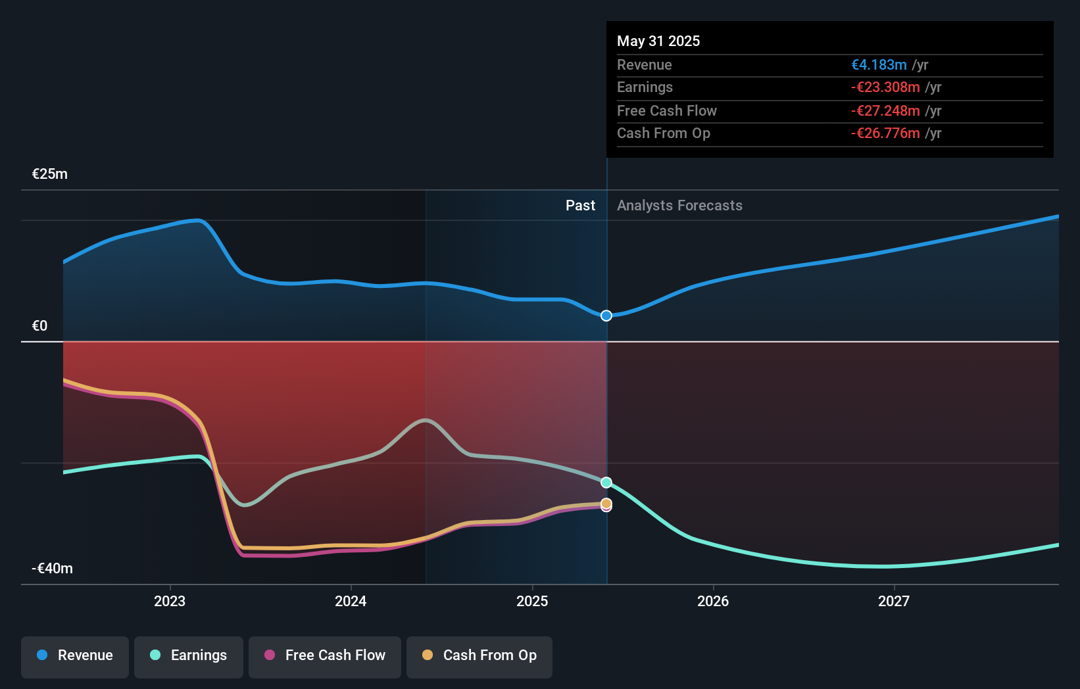The height and width of the screenshot is (689, 1080).
Task: Click the Cash From Op label in tooltip
Action: [664, 133]
